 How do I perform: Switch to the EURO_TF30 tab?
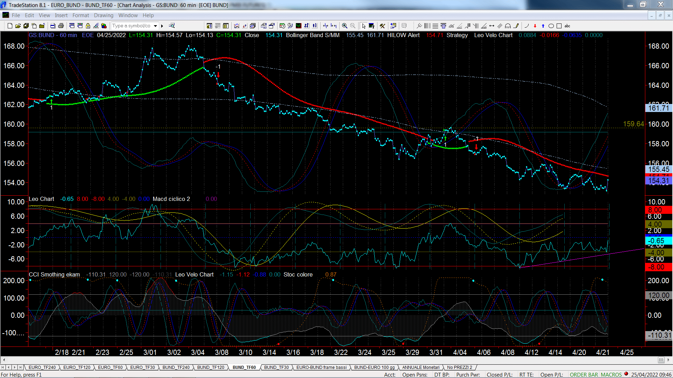coord(142,367)
